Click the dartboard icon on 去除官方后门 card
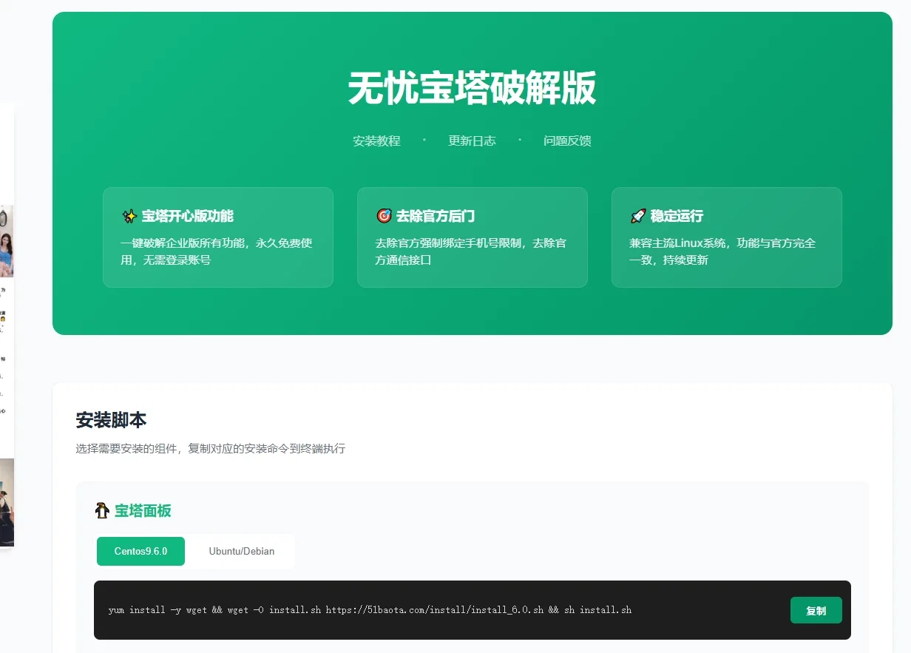This screenshot has width=911, height=653. [383, 215]
